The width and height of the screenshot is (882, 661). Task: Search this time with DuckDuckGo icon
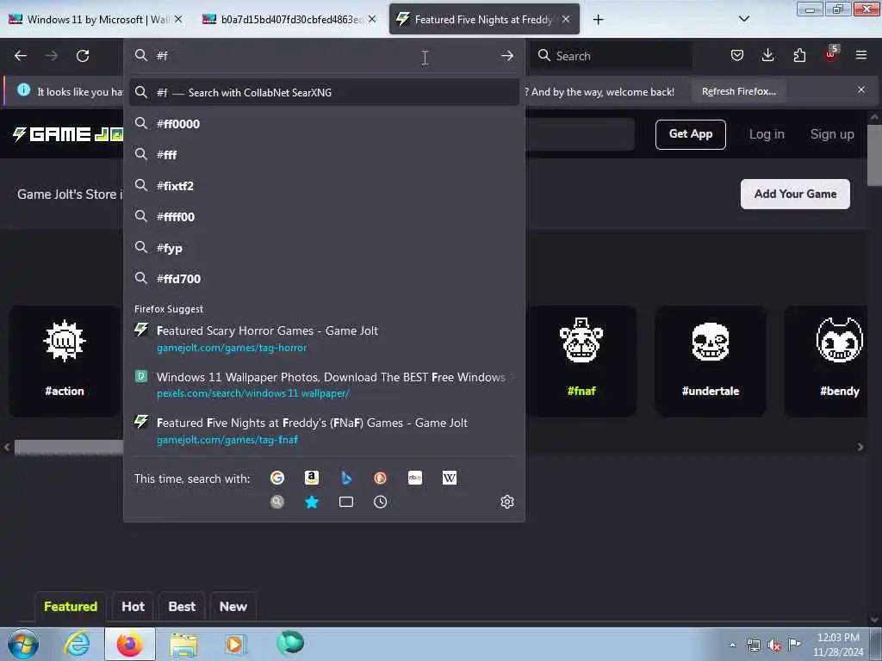(380, 478)
